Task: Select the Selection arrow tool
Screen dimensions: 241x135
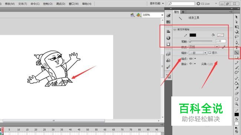Action: click(x=237, y=17)
